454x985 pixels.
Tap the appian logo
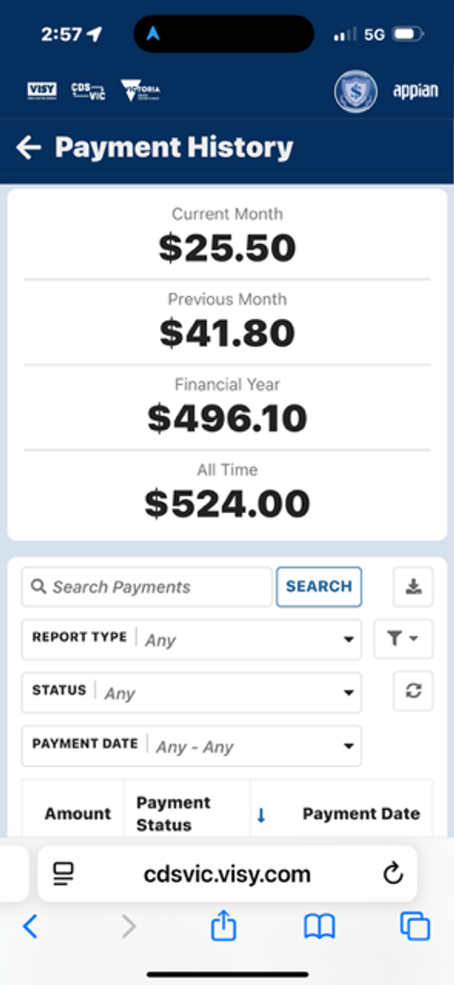tap(415, 90)
